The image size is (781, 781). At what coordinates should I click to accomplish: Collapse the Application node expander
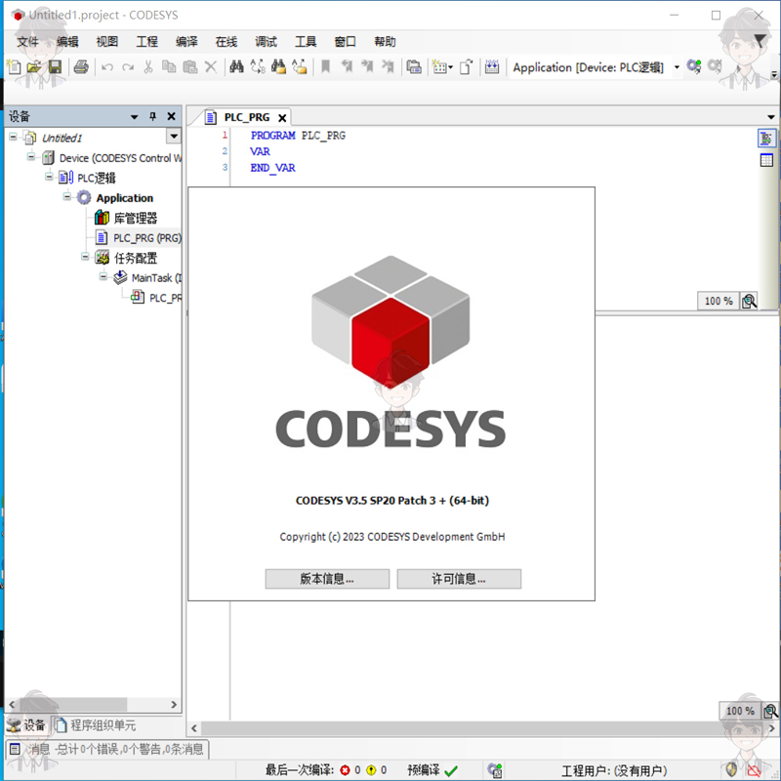click(x=66, y=196)
